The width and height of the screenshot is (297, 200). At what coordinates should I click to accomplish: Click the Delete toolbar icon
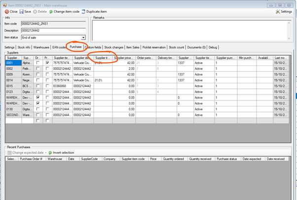[x=35, y=11]
